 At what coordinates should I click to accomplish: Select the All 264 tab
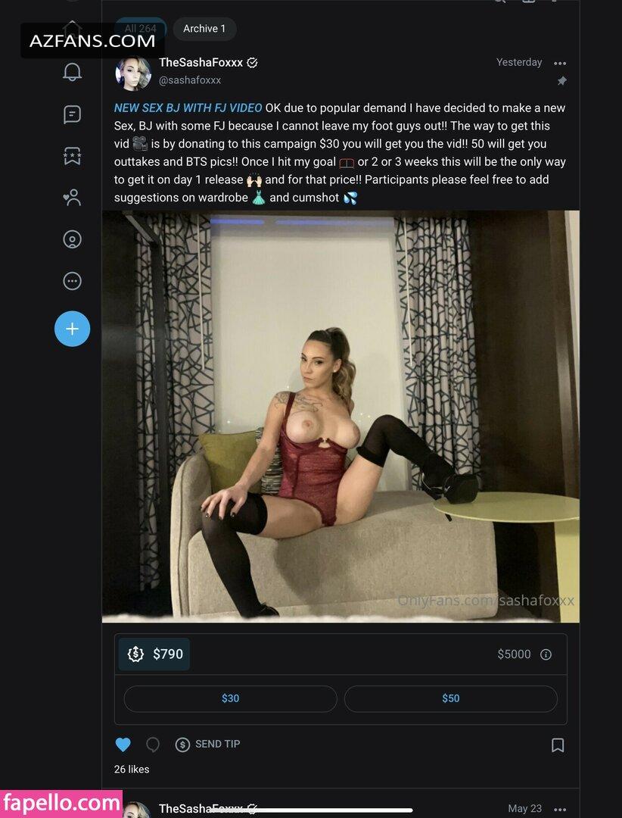point(140,29)
